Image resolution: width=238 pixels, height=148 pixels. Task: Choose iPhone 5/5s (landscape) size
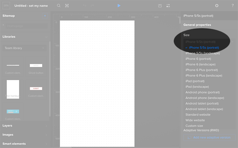tap(203, 53)
